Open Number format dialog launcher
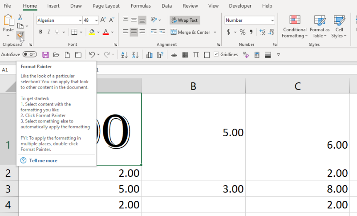This screenshot has height=216, width=357. 275,45
